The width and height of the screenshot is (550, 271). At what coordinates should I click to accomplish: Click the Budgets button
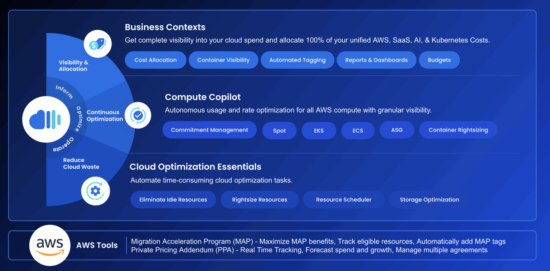pos(439,60)
